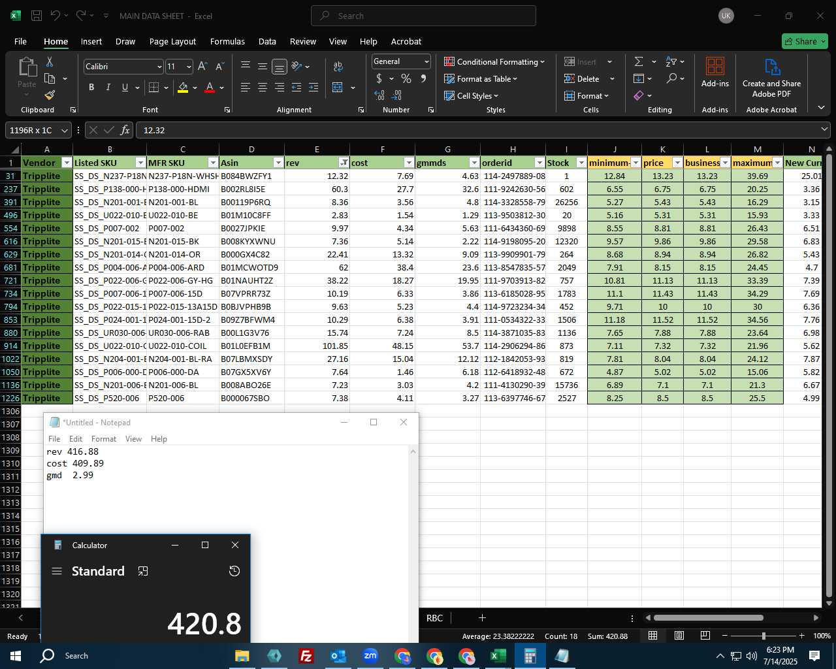Viewport: 836px width, 669px height.
Task: Open the File menu in Excel
Action: pos(20,41)
